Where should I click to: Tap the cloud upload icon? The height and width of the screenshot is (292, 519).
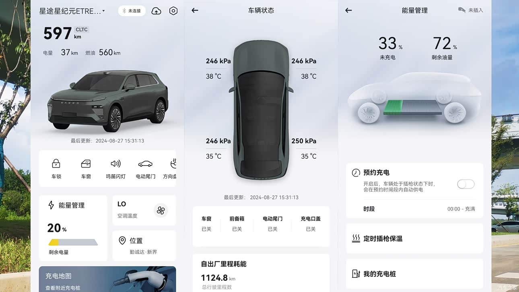(x=156, y=11)
